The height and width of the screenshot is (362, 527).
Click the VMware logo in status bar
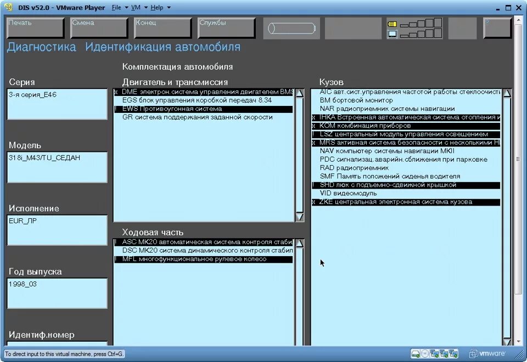tap(487, 354)
